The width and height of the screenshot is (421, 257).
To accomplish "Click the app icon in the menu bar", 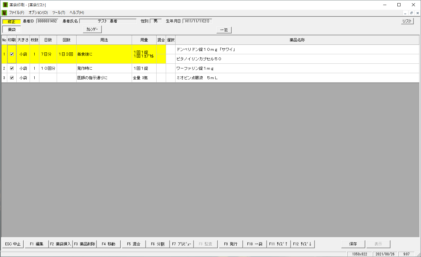I will (4, 13).
